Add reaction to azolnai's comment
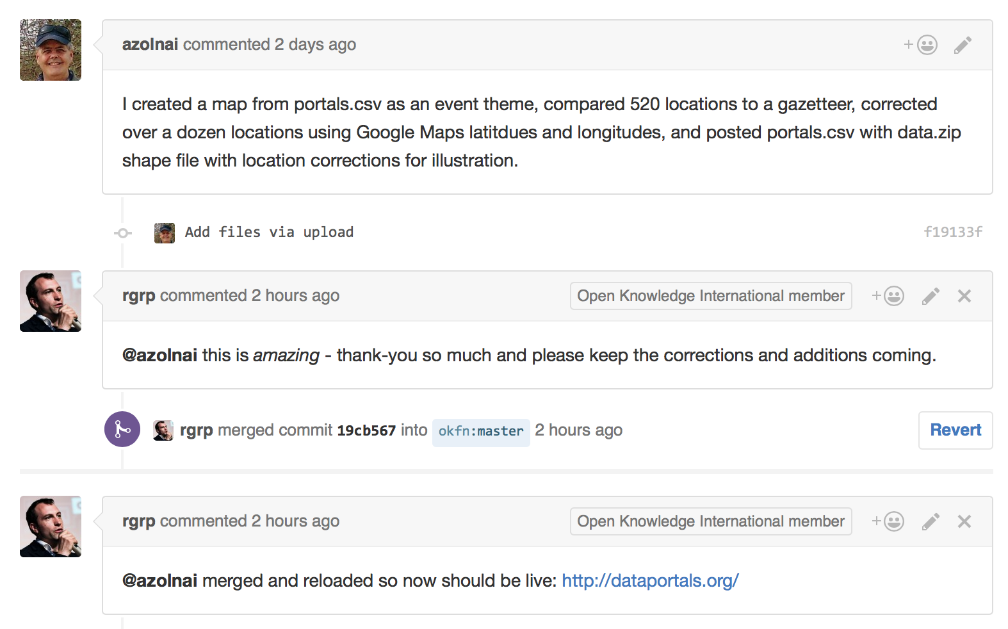The height and width of the screenshot is (629, 1008). point(921,45)
